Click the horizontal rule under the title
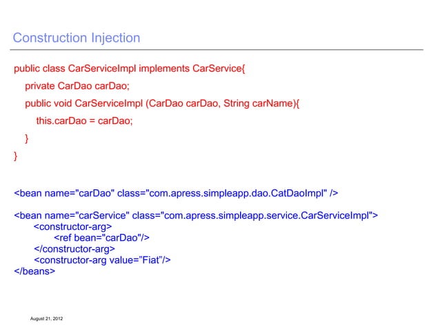The height and width of the screenshot is (329, 440). 217,50
